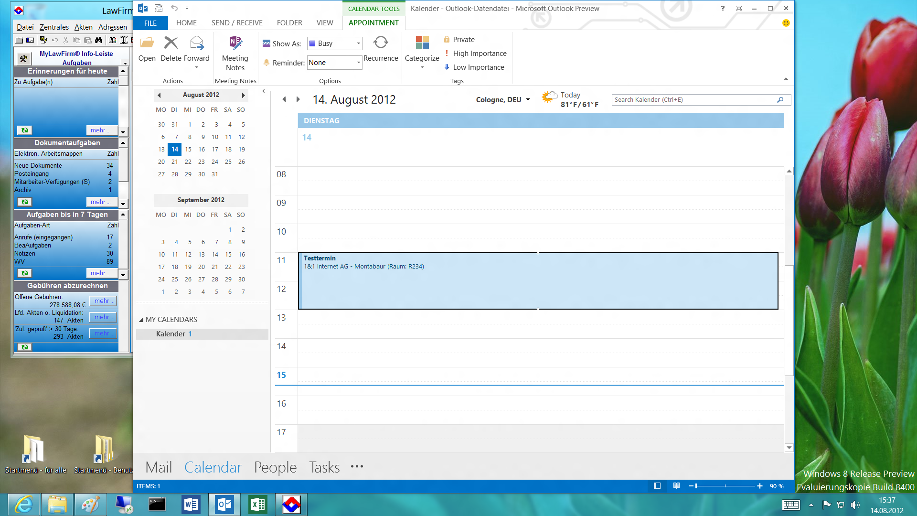
Task: Click the feedback smiley icon
Action: 786,23
